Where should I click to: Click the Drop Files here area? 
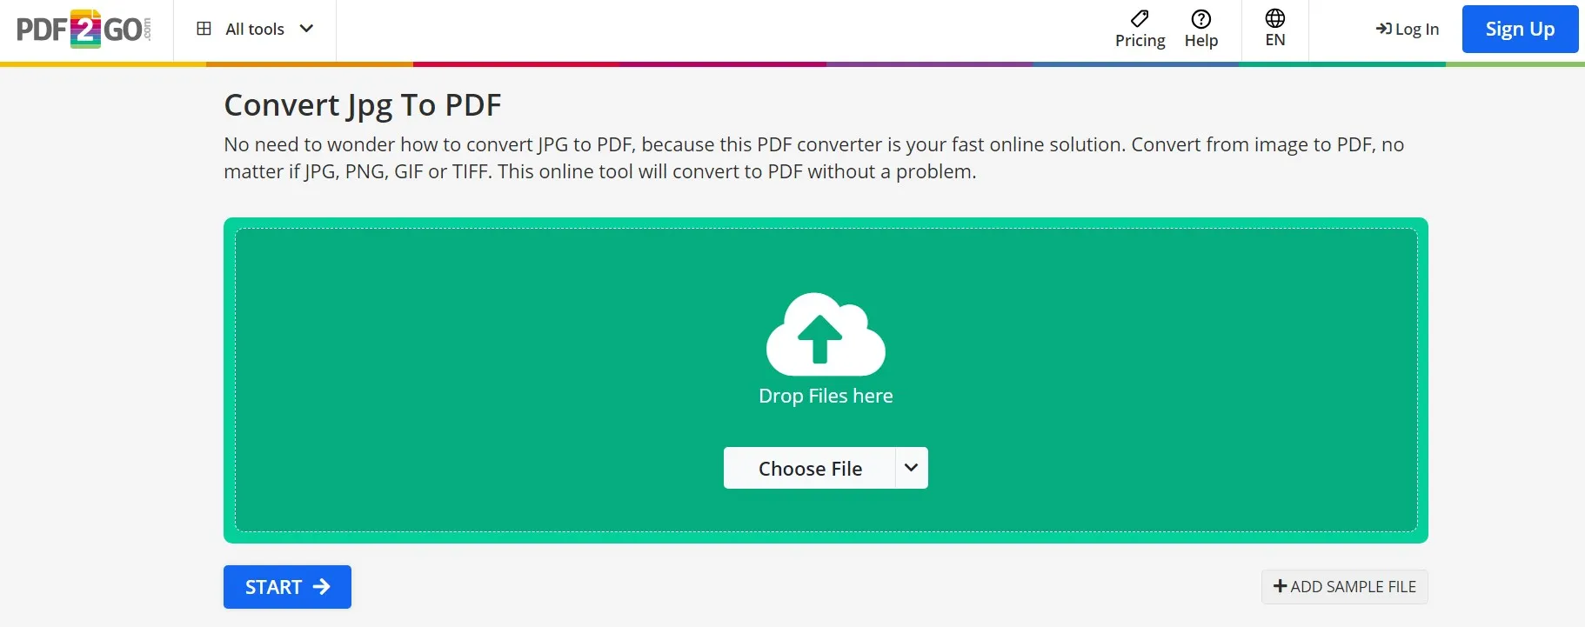pos(826,380)
